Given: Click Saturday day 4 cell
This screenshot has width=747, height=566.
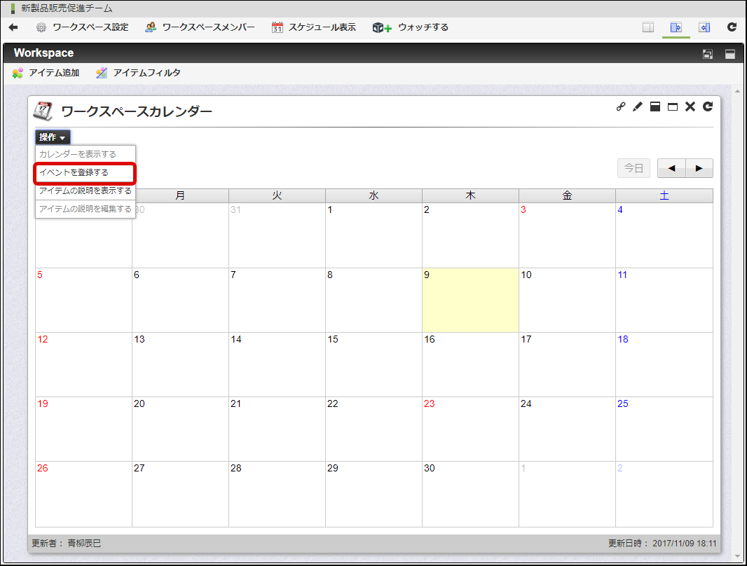Looking at the screenshot, I should point(664,235).
